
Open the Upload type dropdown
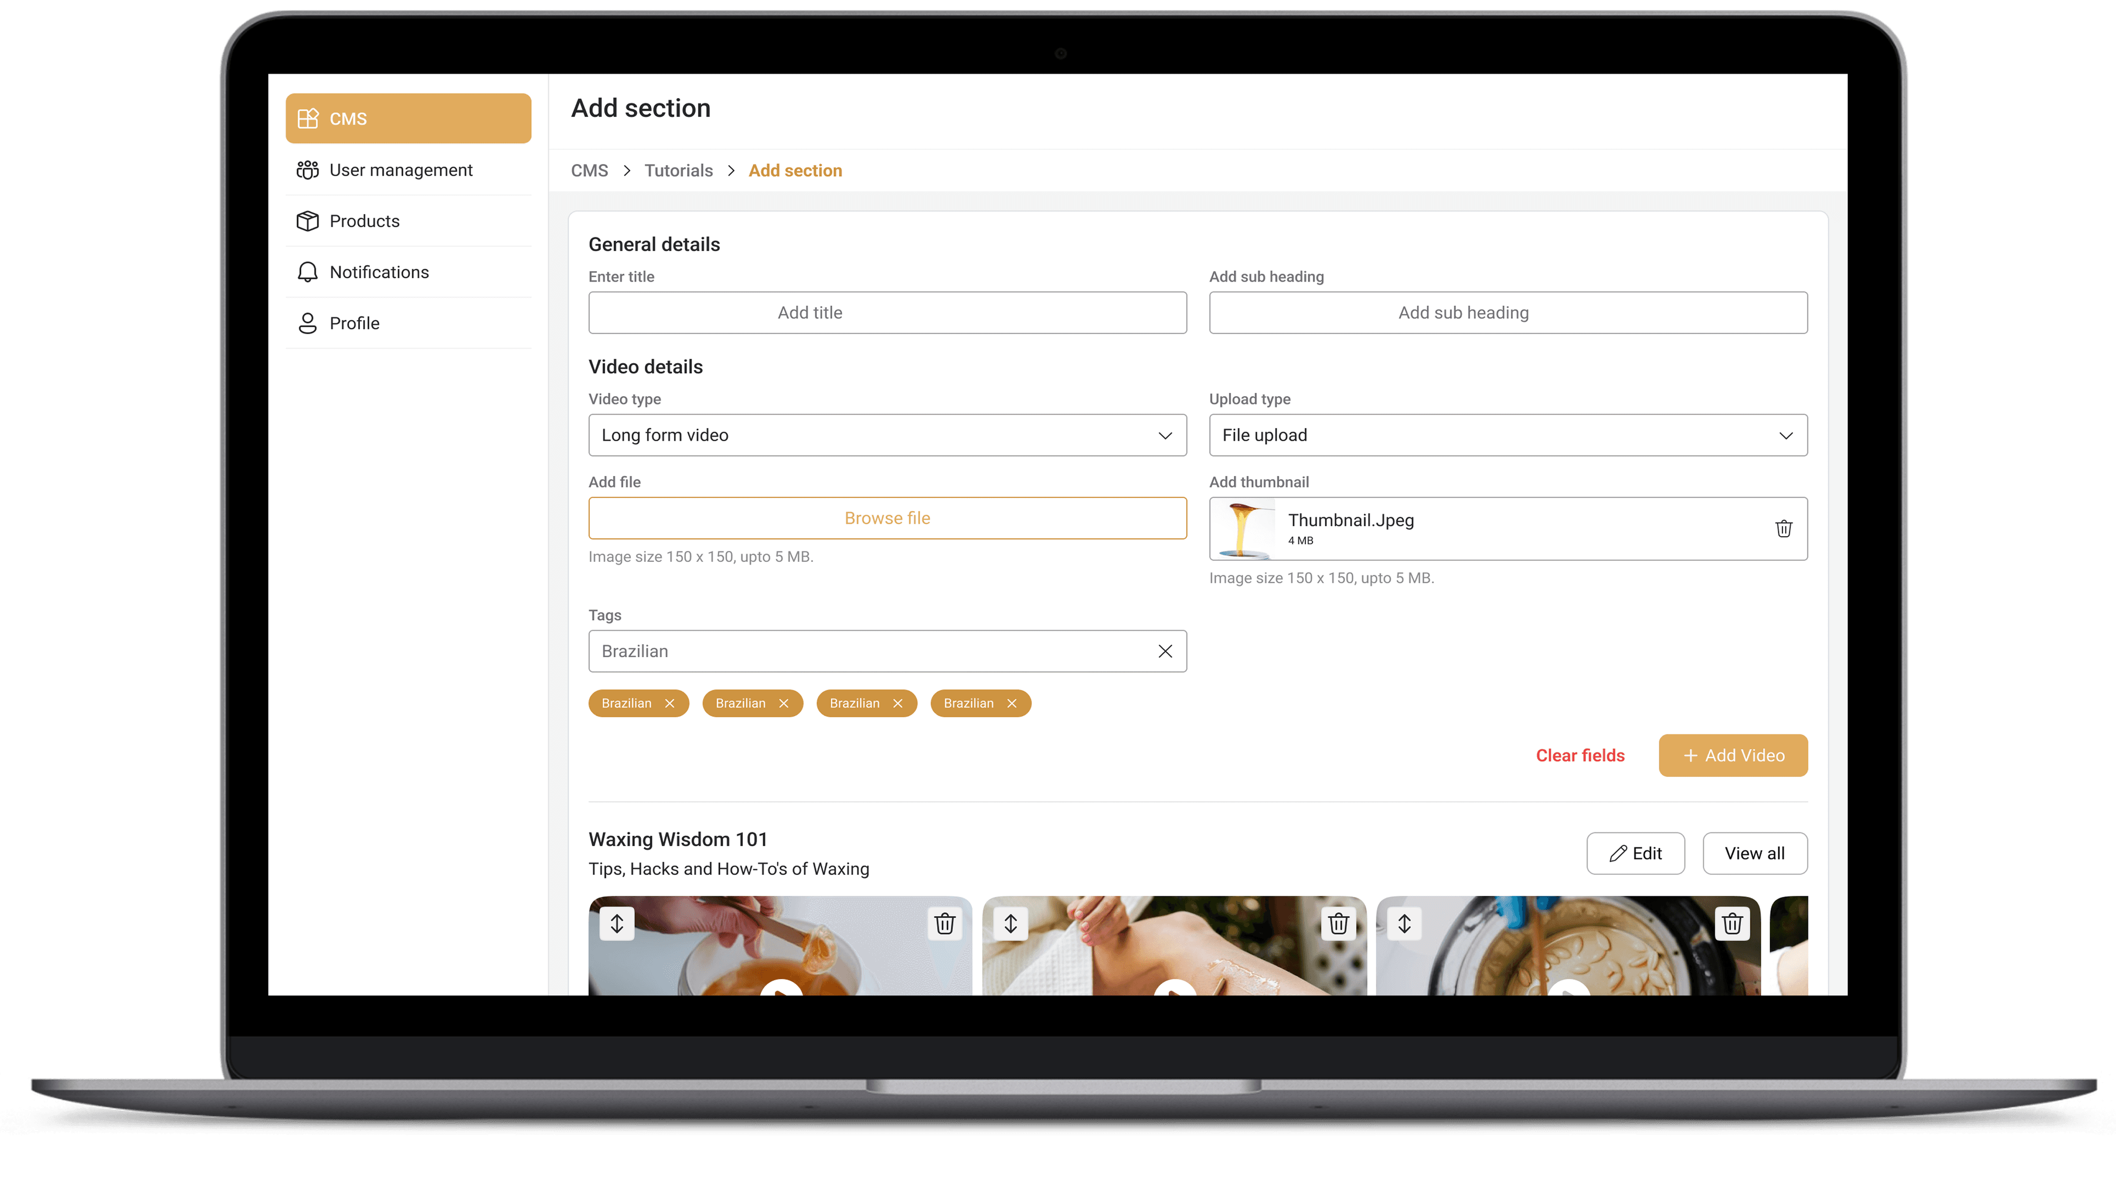[x=1508, y=435]
